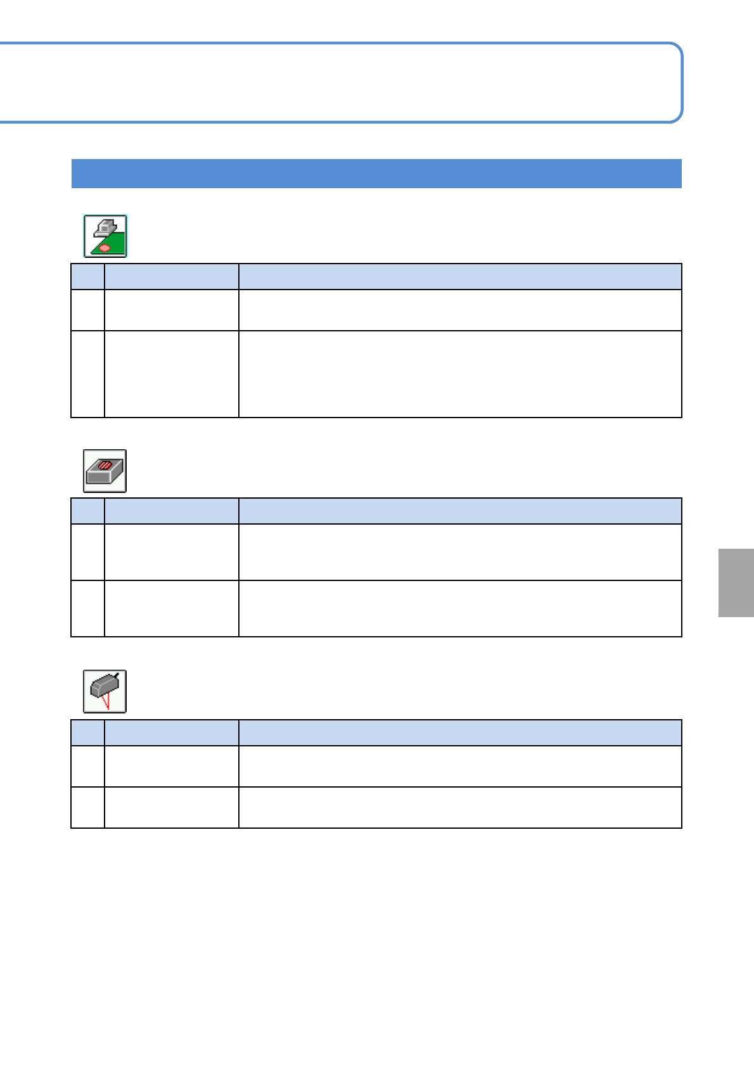
Task: Click the narrow first header cell below the green icon
Action: pos(88,277)
